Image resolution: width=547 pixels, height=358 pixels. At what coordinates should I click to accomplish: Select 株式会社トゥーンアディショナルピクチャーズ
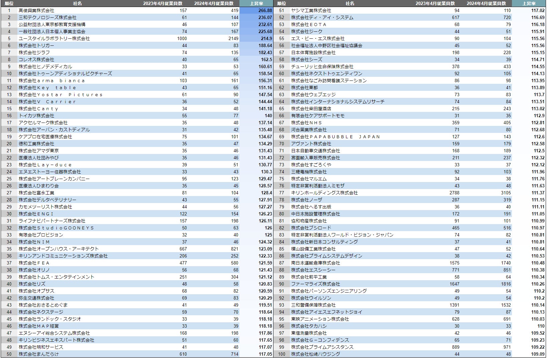click(65, 73)
